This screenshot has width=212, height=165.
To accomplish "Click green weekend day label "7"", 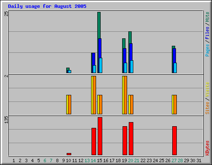I will 51,160.
